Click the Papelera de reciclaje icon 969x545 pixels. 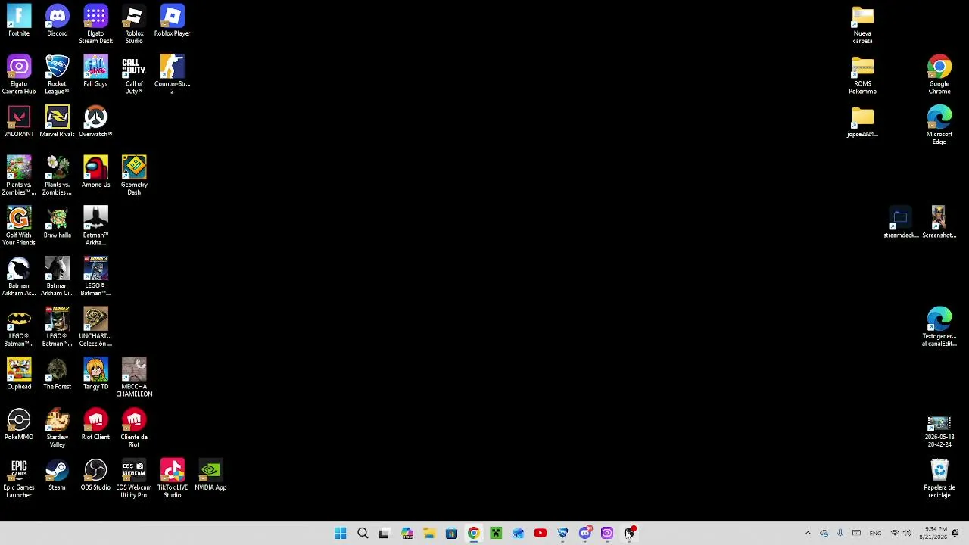(939, 478)
